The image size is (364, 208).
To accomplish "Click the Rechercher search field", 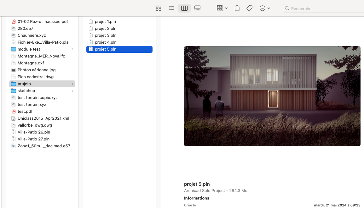I will click(x=323, y=8).
